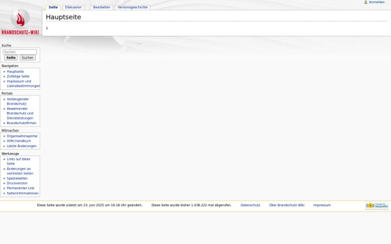Open the Brandschutzfirmen portal link
The height and width of the screenshot is (244, 391).
pos(22,123)
